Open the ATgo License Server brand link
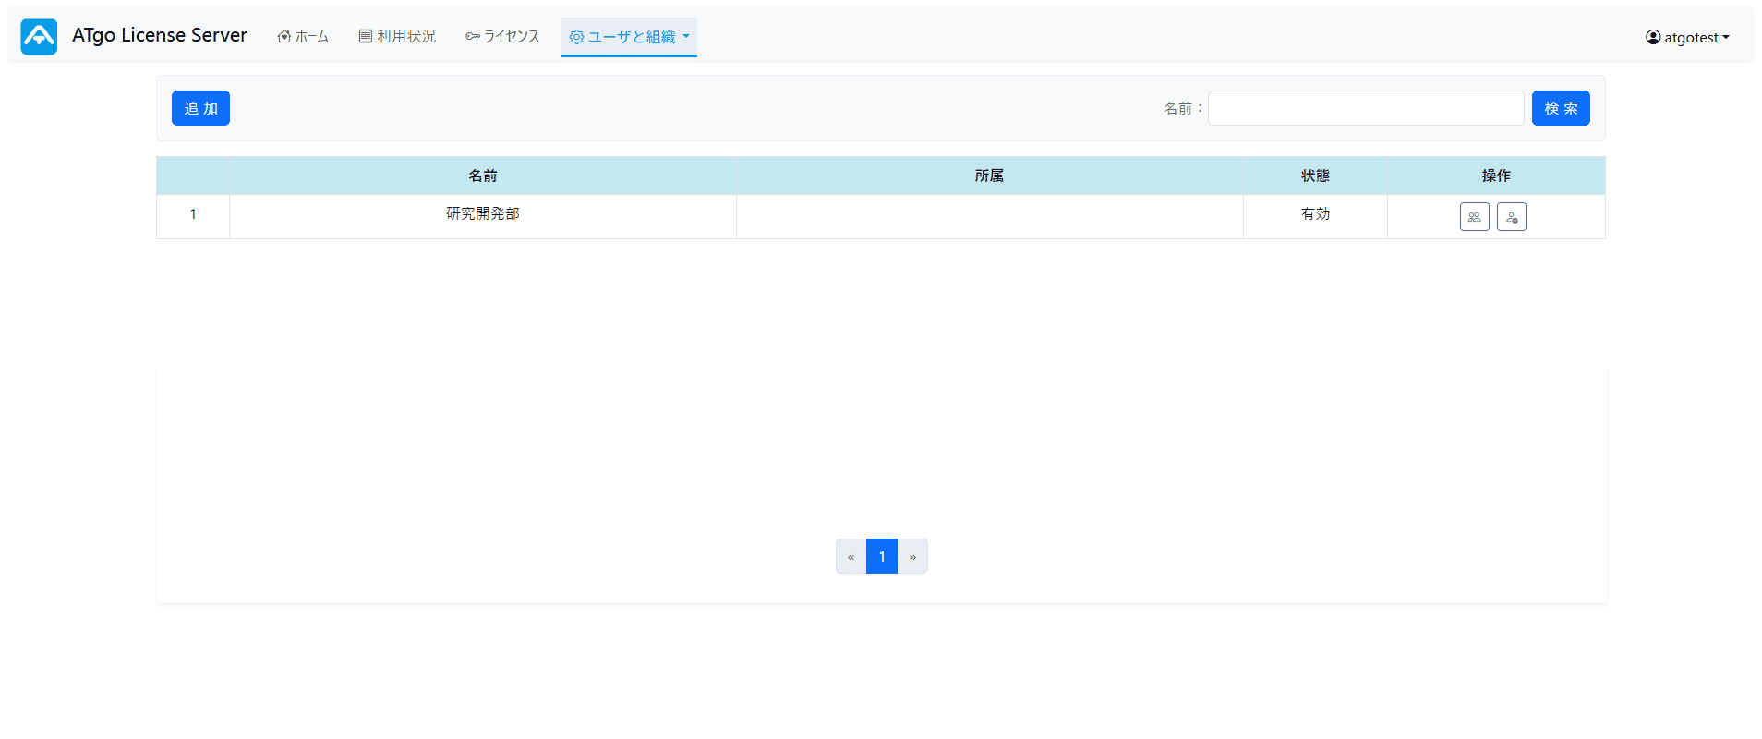1762x739 pixels. click(x=159, y=35)
